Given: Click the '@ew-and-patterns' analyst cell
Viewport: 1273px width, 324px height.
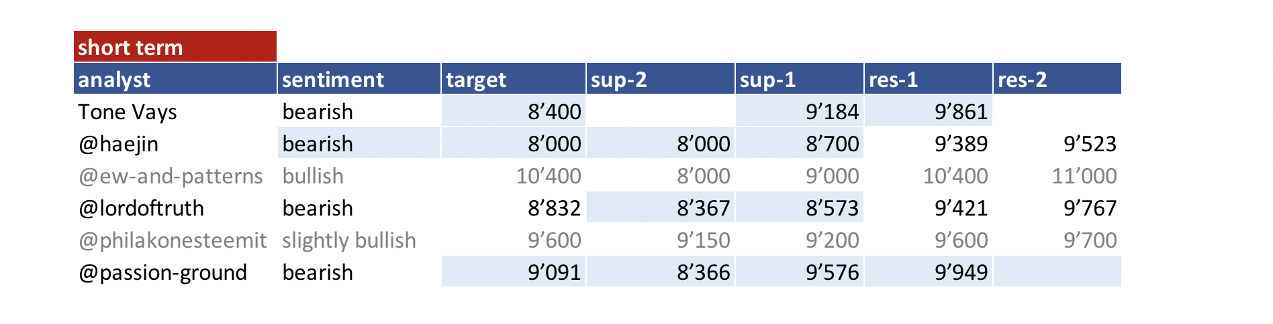Looking at the screenshot, I should [x=171, y=176].
